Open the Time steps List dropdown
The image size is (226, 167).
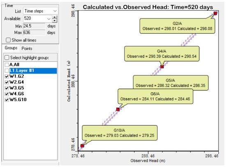[41, 11]
